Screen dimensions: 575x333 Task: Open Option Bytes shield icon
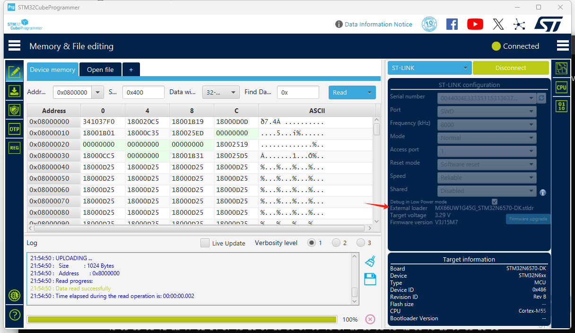point(15,110)
